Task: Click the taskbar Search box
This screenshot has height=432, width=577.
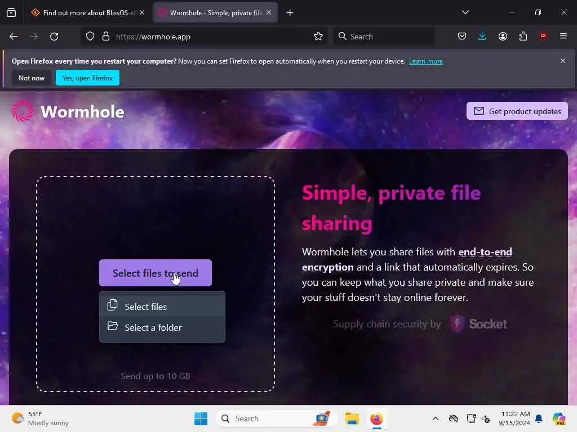Action: (276, 418)
